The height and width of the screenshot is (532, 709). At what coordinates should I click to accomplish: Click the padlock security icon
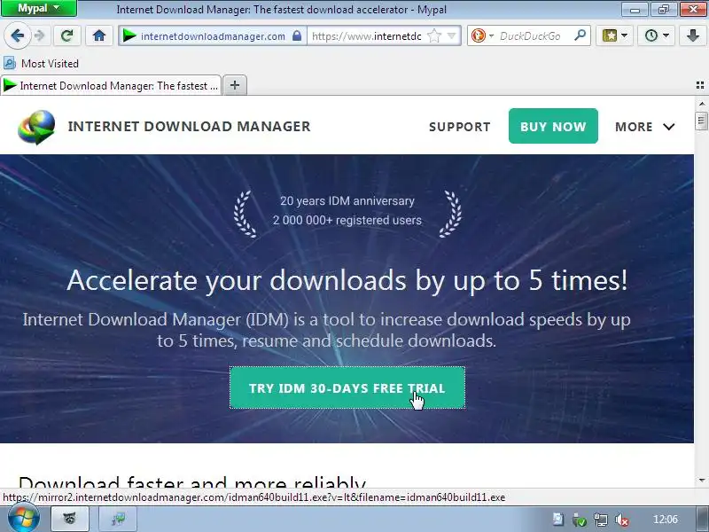(297, 35)
